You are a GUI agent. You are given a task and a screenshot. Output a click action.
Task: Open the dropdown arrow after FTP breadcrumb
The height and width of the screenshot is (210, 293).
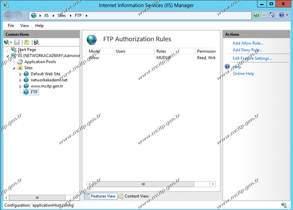point(87,15)
